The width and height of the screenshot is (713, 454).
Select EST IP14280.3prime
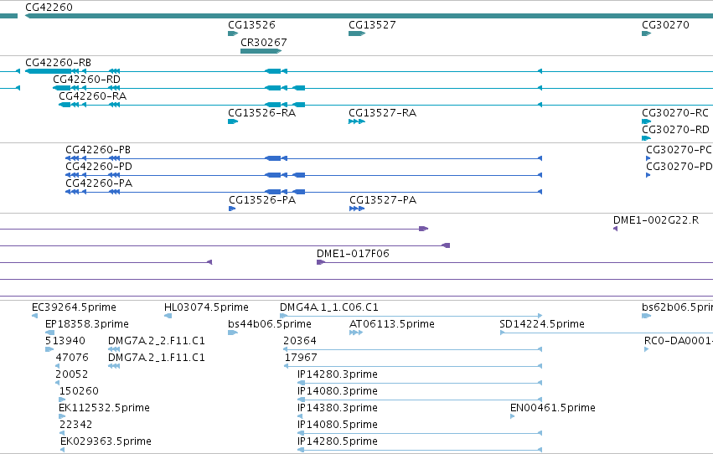click(x=420, y=383)
